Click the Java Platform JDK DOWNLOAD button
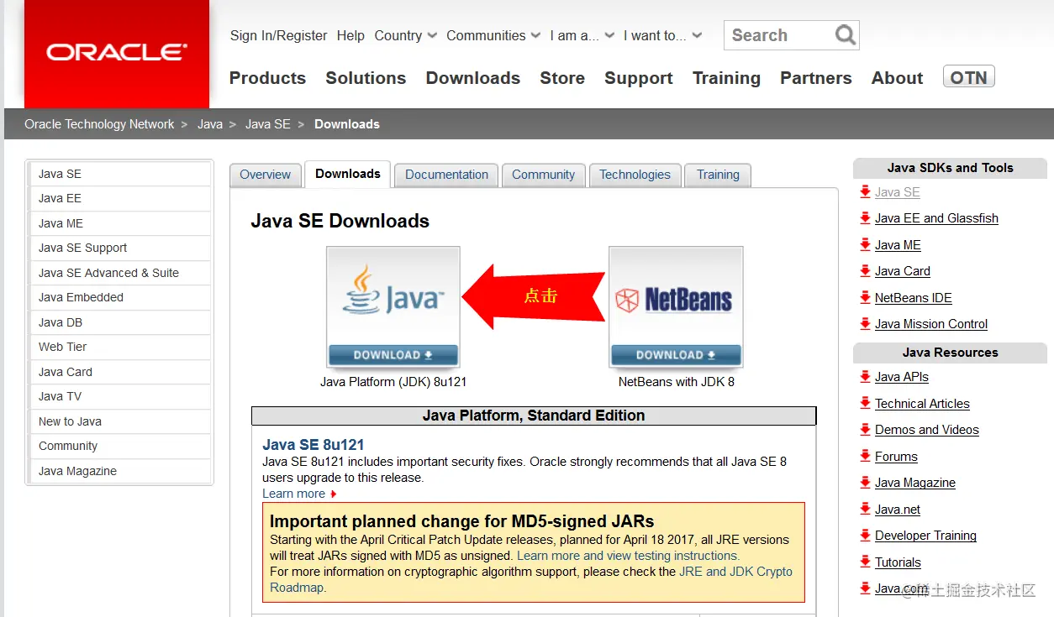Screen dimensions: 1054x617 click(393, 354)
